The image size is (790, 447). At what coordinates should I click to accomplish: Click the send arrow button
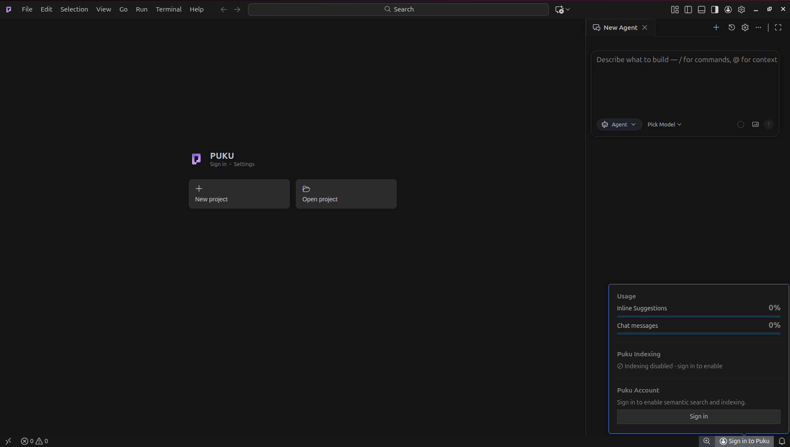pos(769,124)
